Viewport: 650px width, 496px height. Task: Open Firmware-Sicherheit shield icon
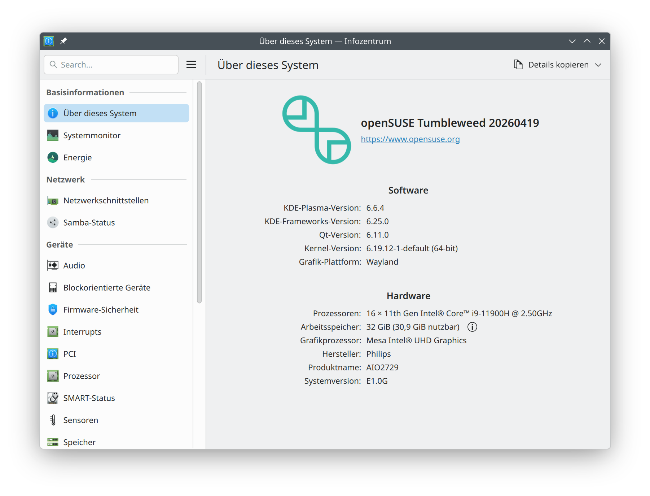(x=53, y=310)
